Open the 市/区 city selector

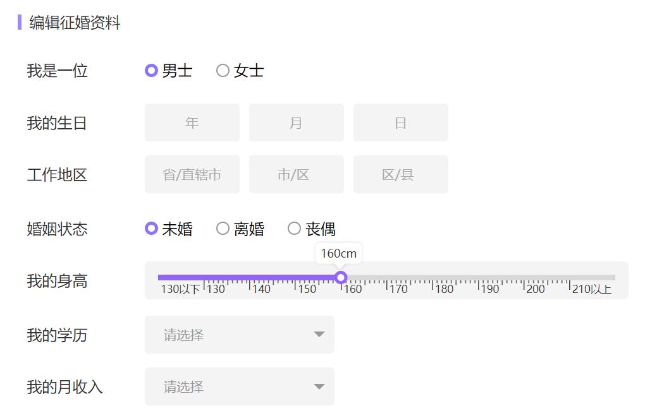point(297,174)
